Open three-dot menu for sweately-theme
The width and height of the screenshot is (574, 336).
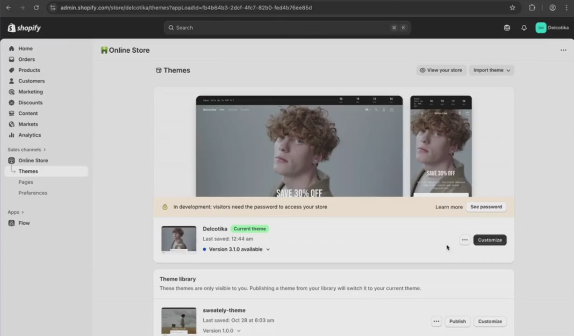click(x=436, y=321)
